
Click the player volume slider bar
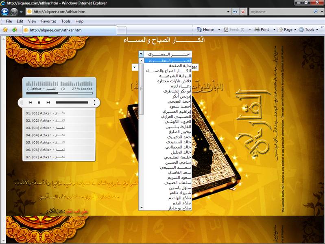point(72,102)
